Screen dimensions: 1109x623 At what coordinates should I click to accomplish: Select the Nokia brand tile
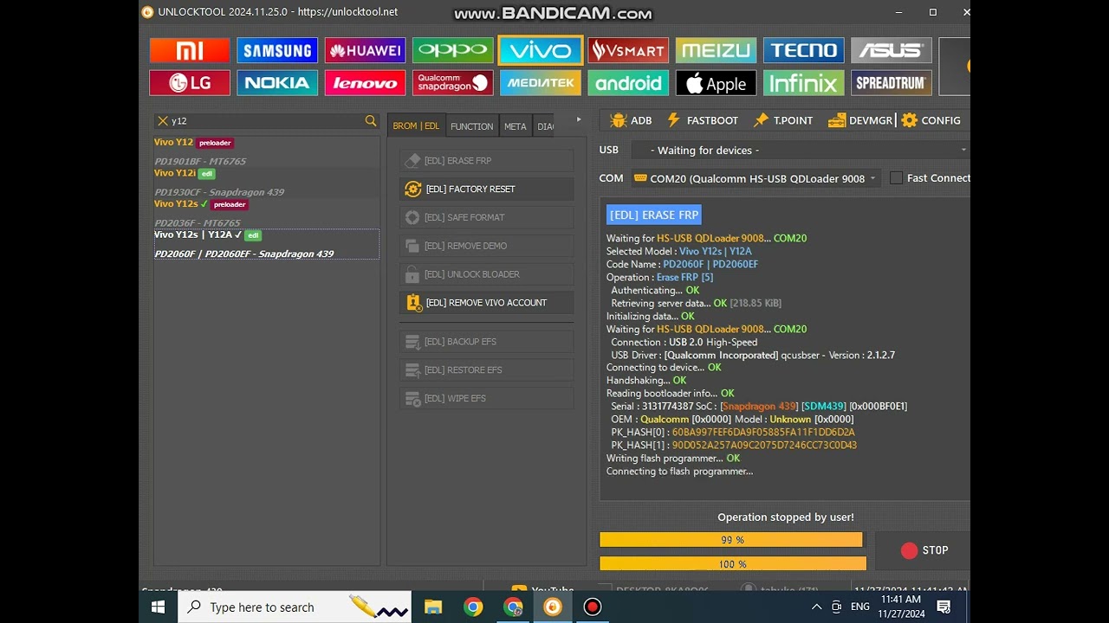click(x=277, y=83)
